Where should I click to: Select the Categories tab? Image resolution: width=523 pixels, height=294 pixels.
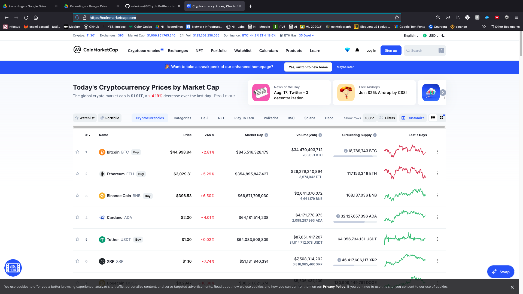[182, 118]
